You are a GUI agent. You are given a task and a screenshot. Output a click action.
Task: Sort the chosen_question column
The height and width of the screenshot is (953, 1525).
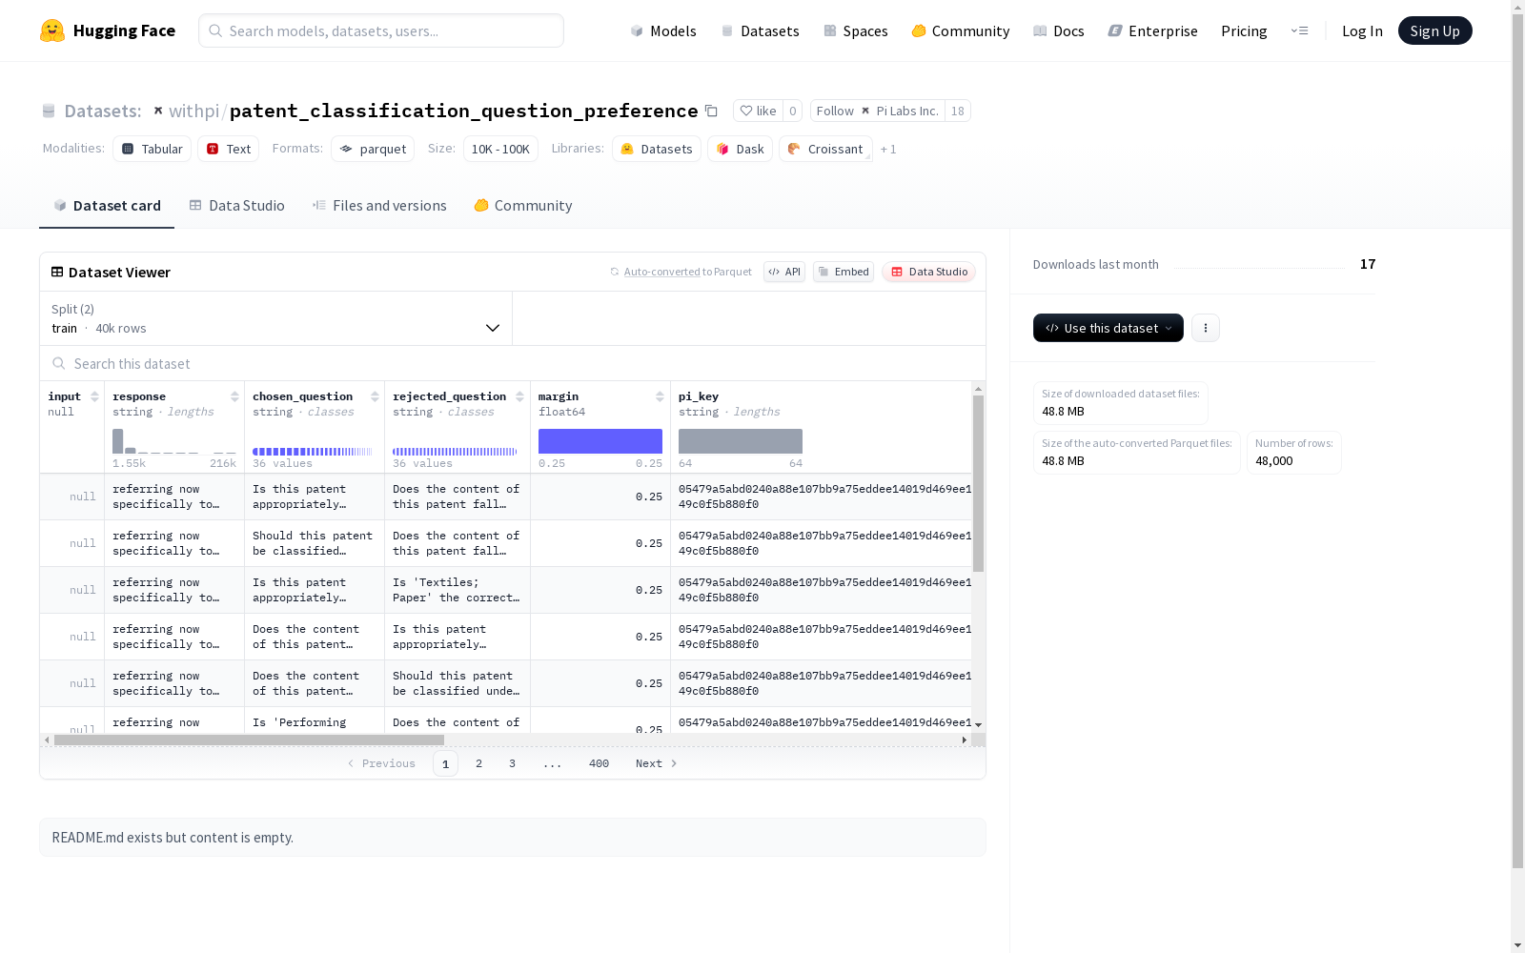click(375, 396)
